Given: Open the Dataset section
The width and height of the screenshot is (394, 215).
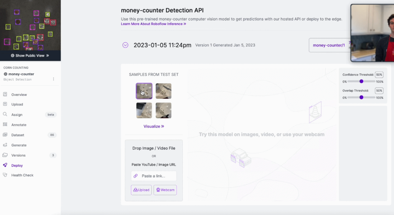Looking at the screenshot, I should pyautogui.click(x=18, y=135).
